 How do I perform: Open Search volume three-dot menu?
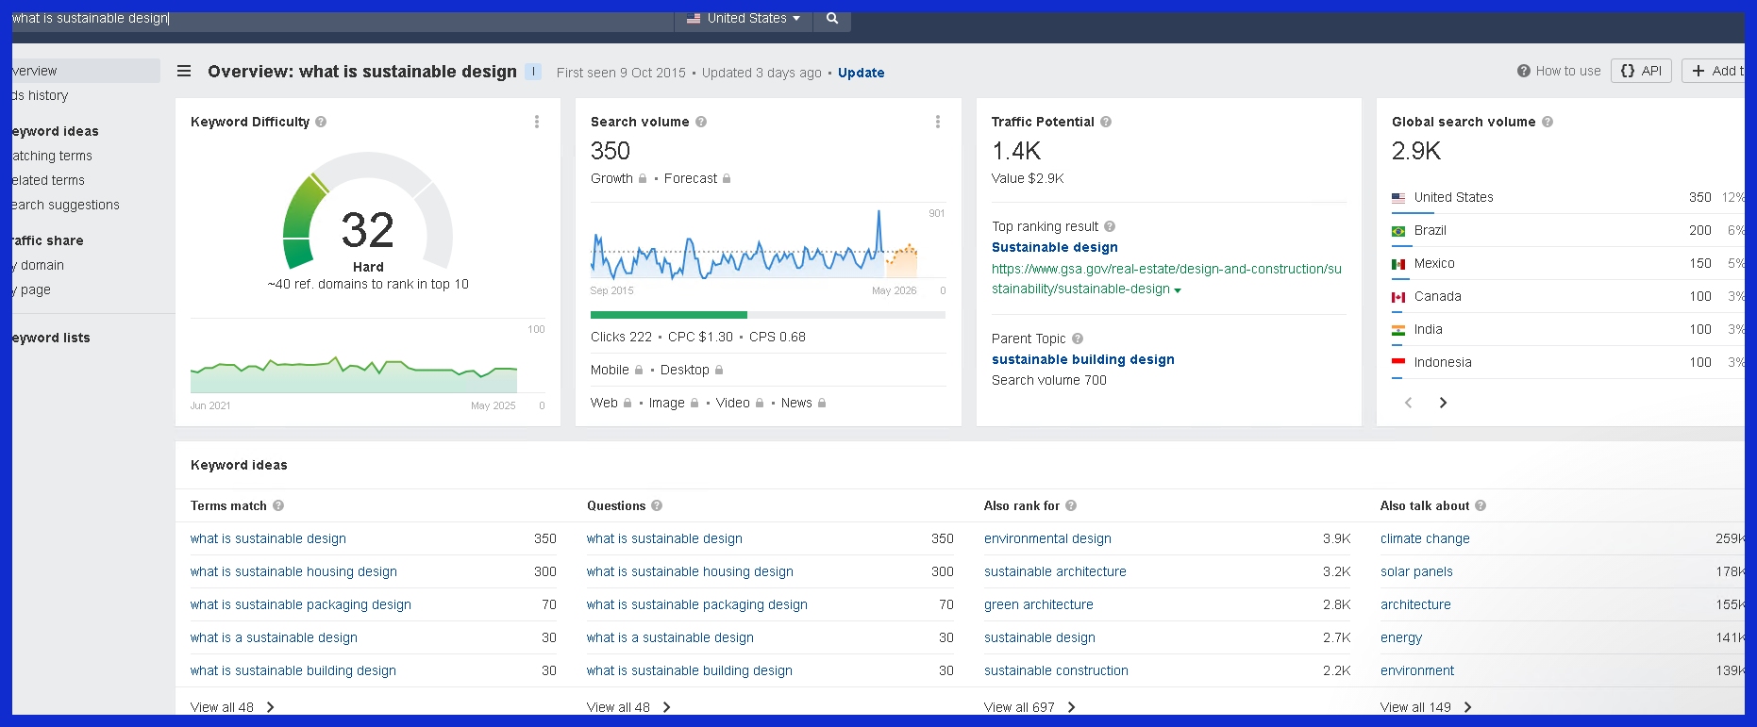(937, 122)
